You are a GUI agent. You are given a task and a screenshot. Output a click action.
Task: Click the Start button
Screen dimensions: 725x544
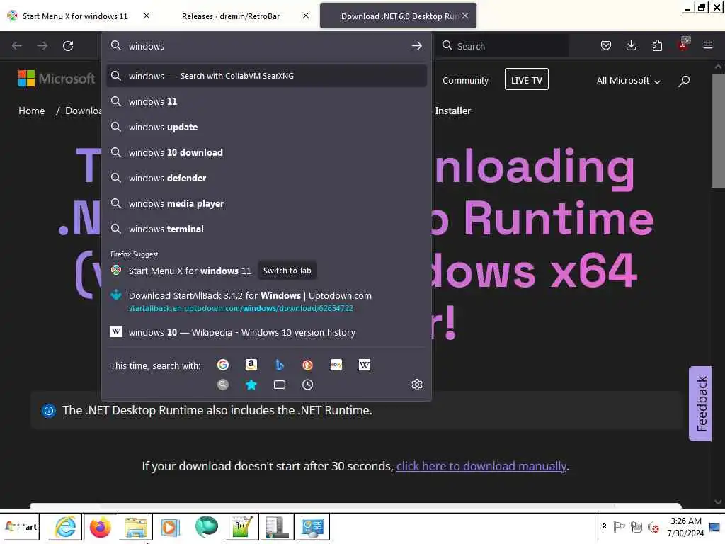click(x=20, y=527)
